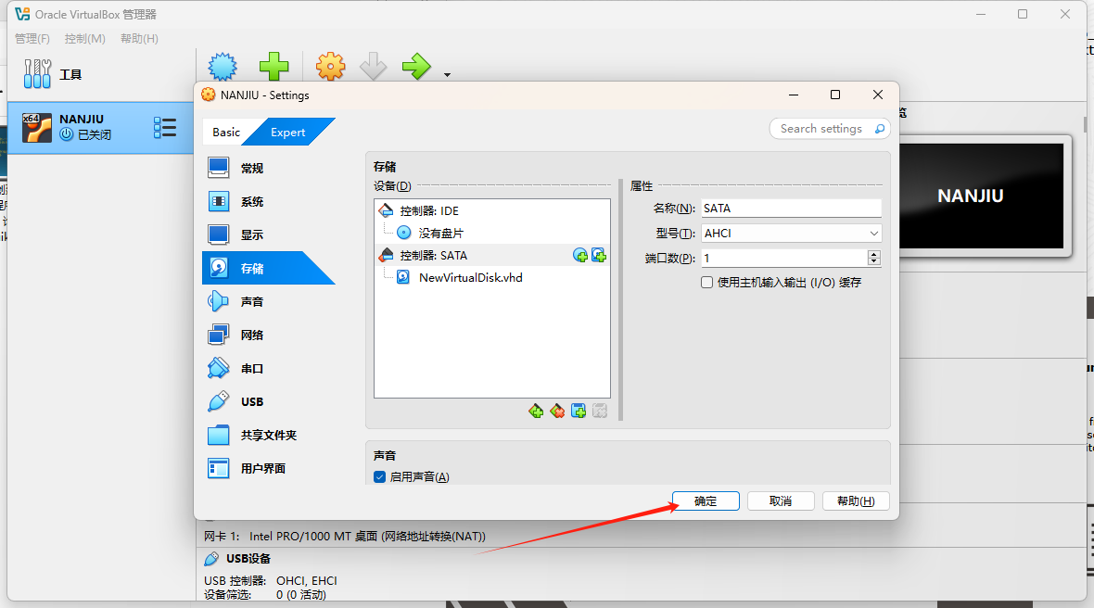This screenshot has width=1094, height=608.
Task: Click remove controller icon below the device list
Action: point(557,412)
